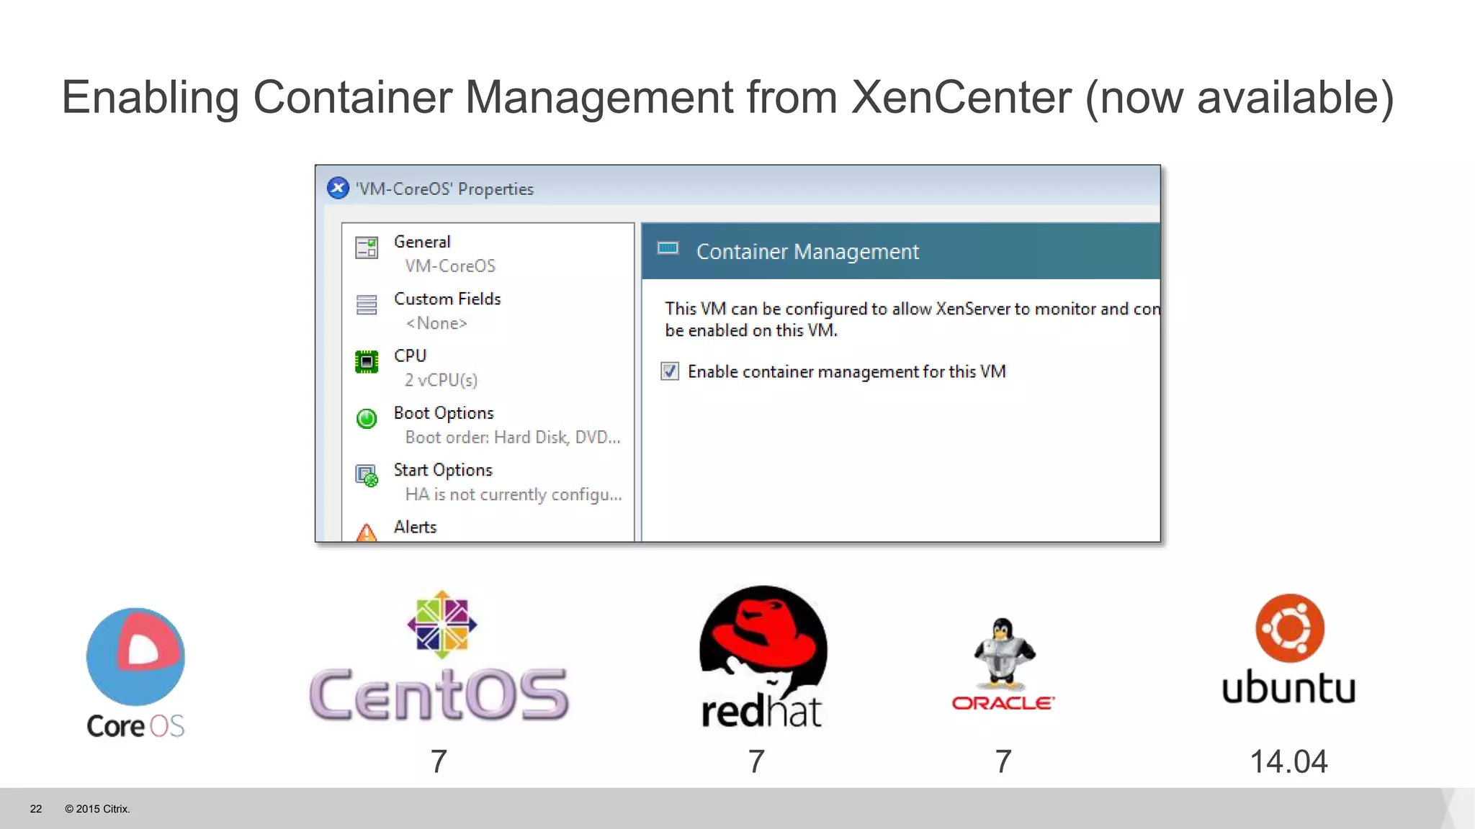Click the "2 vCPU(s)" value text
Screen dimensions: 1475x829
(441, 380)
